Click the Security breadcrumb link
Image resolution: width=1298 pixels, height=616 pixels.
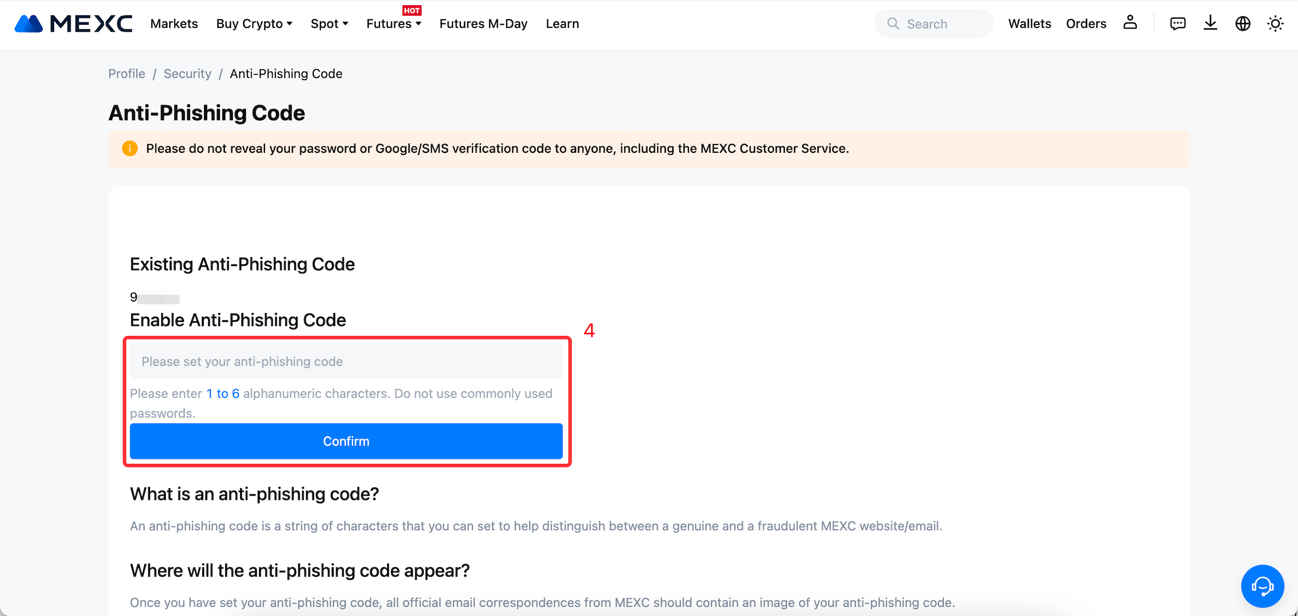point(187,73)
